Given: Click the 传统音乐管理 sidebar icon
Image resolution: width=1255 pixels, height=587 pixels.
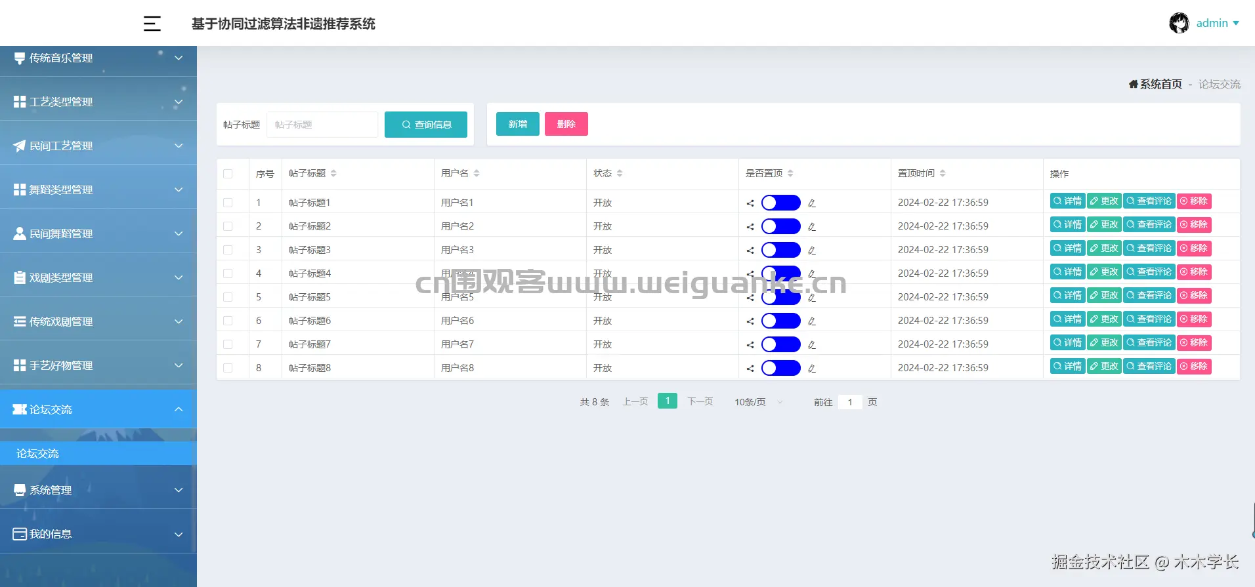Looking at the screenshot, I should click(20, 58).
